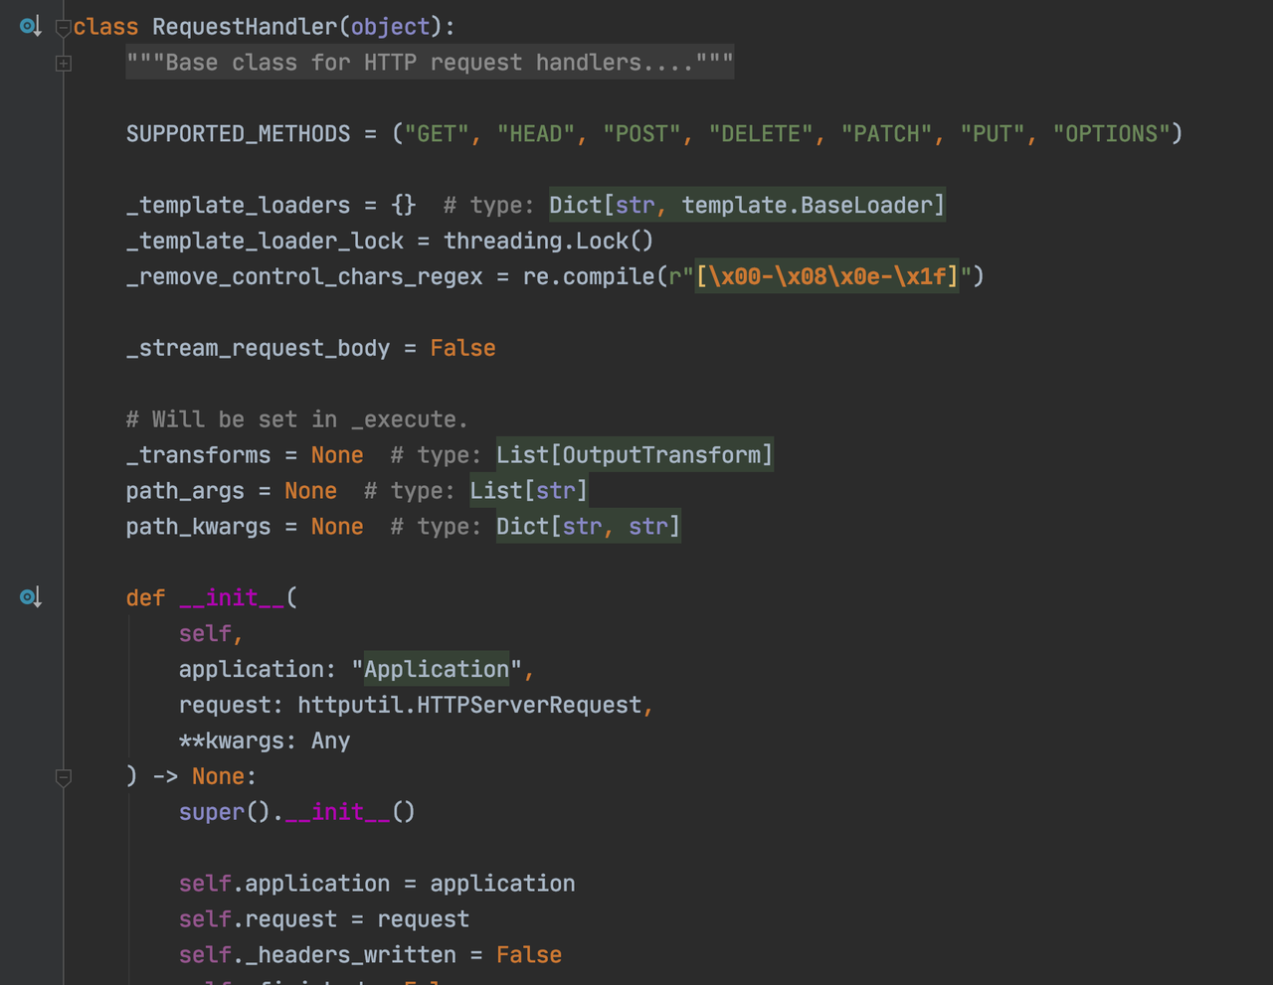
Task: Click the highlighted regex pattern string
Action: click(826, 276)
